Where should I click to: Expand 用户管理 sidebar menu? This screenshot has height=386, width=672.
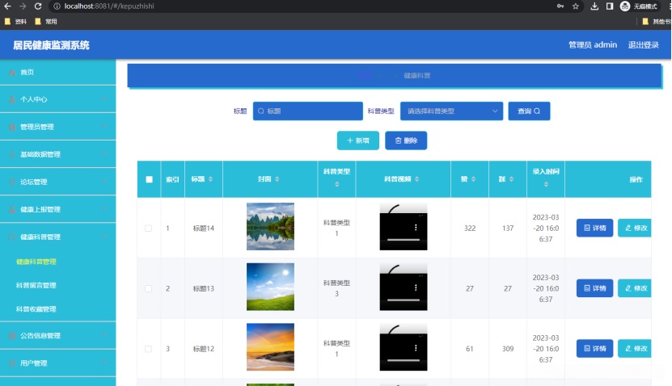click(x=58, y=363)
